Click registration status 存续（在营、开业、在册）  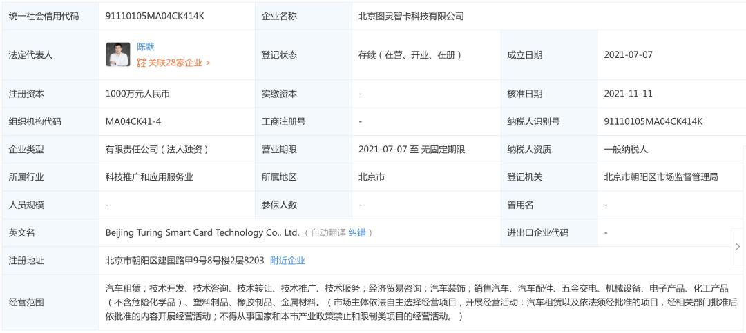[410, 54]
